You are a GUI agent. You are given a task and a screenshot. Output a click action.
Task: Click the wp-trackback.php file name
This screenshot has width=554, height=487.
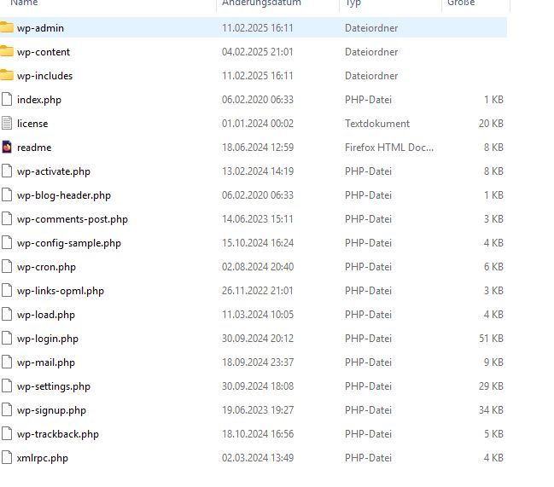click(x=57, y=434)
